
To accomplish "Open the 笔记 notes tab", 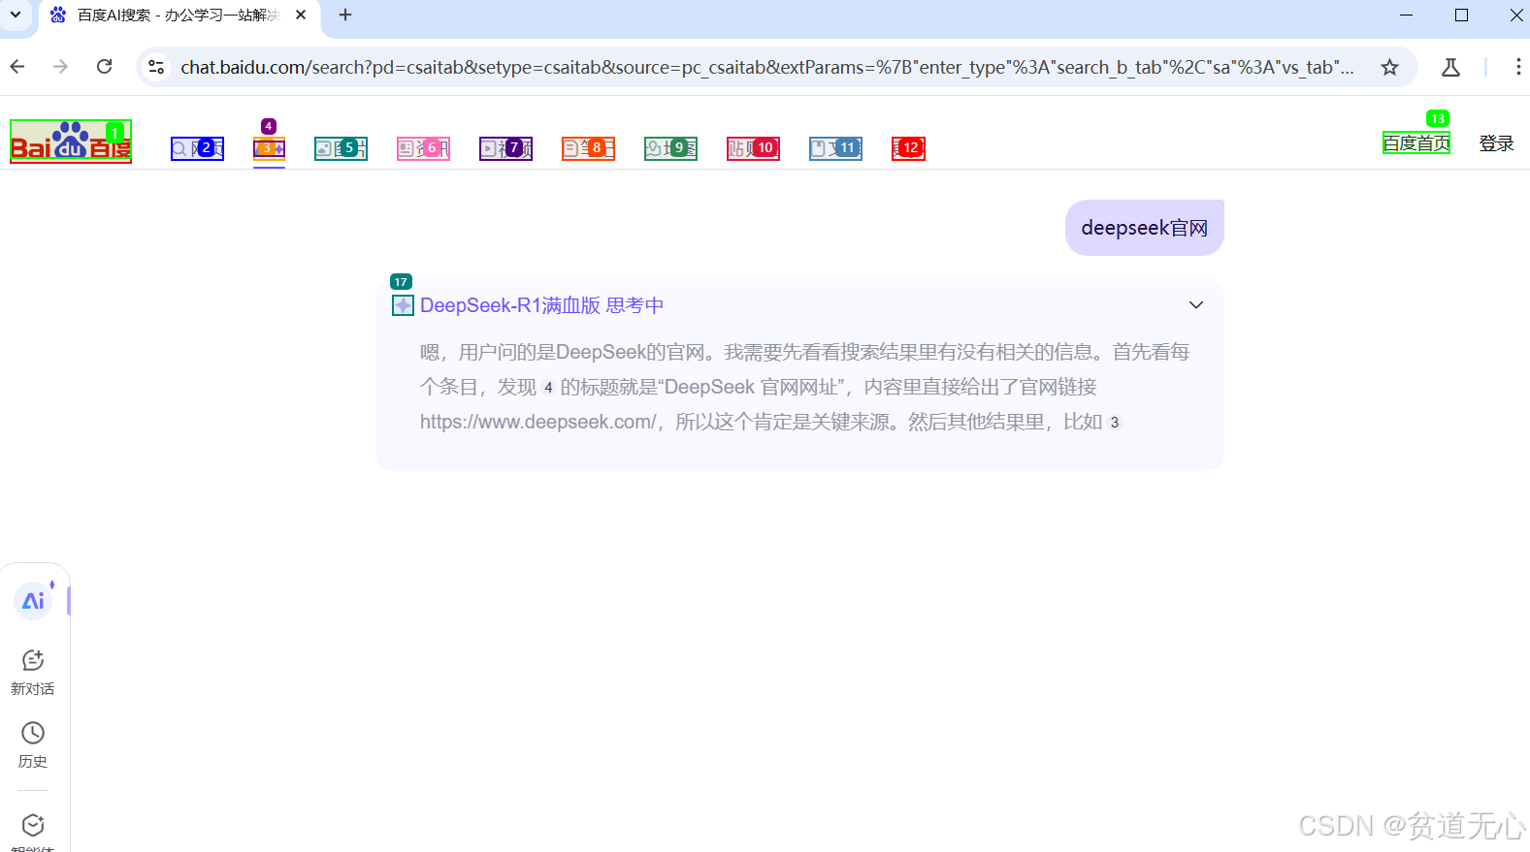I will click(x=588, y=148).
